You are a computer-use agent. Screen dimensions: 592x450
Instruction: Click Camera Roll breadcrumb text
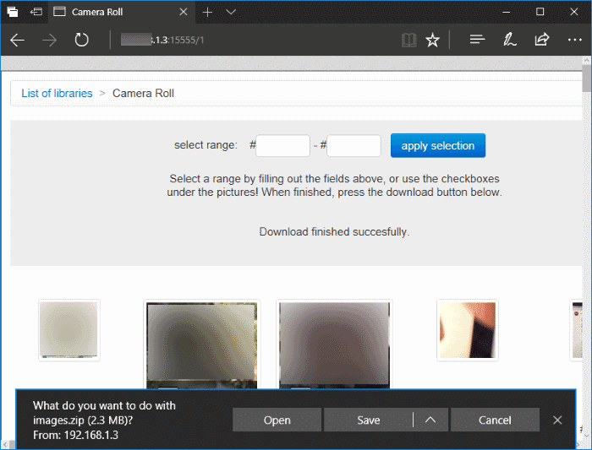coord(143,93)
